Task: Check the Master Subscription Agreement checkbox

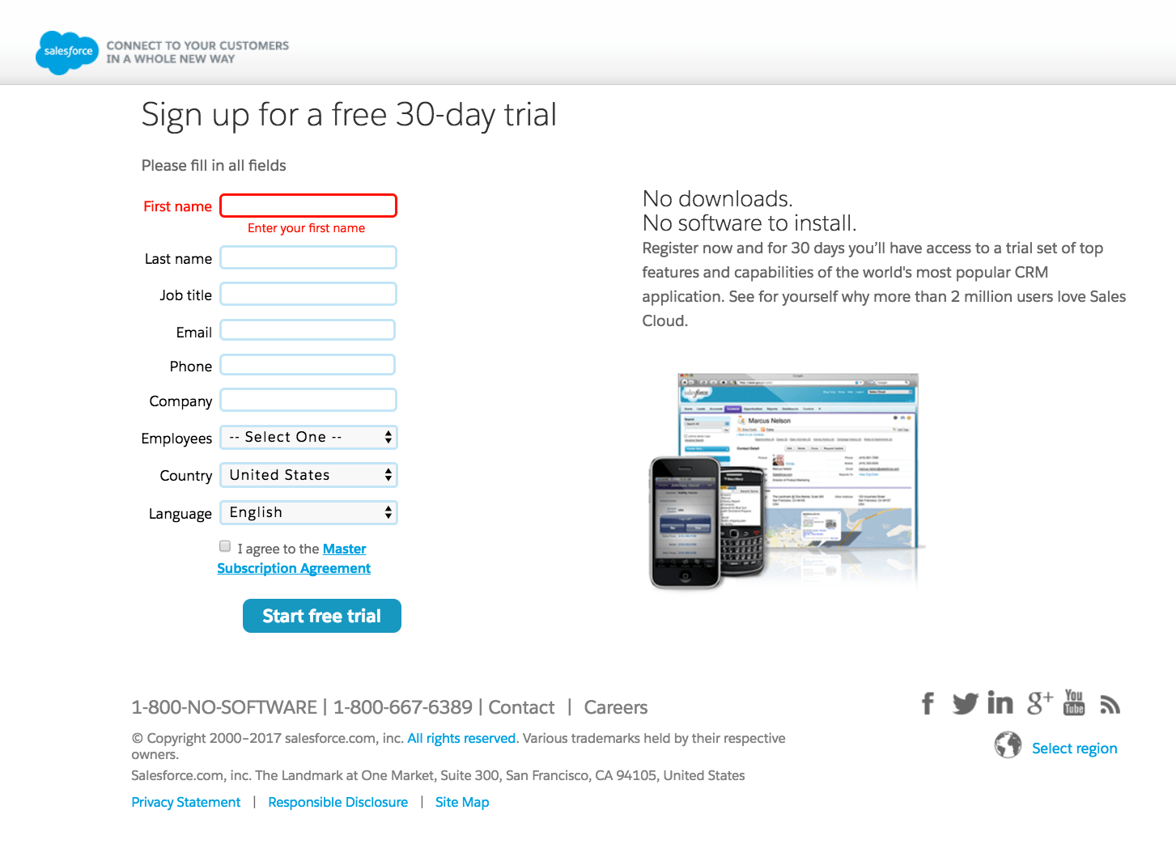Action: 225,546
